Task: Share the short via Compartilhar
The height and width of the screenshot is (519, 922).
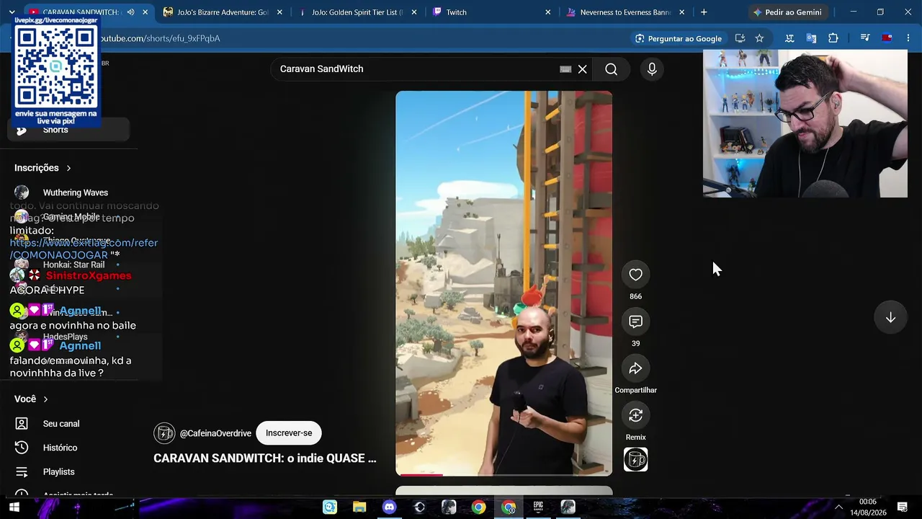Action: [635, 368]
